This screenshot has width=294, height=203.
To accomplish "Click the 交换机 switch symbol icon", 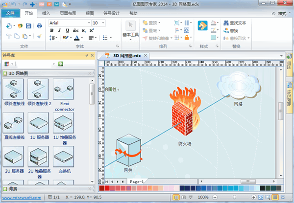I will point(64,157).
